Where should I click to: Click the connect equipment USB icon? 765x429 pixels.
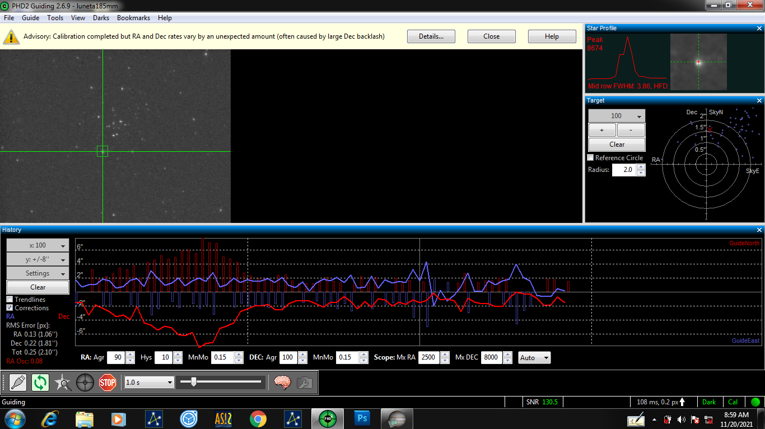coord(18,383)
